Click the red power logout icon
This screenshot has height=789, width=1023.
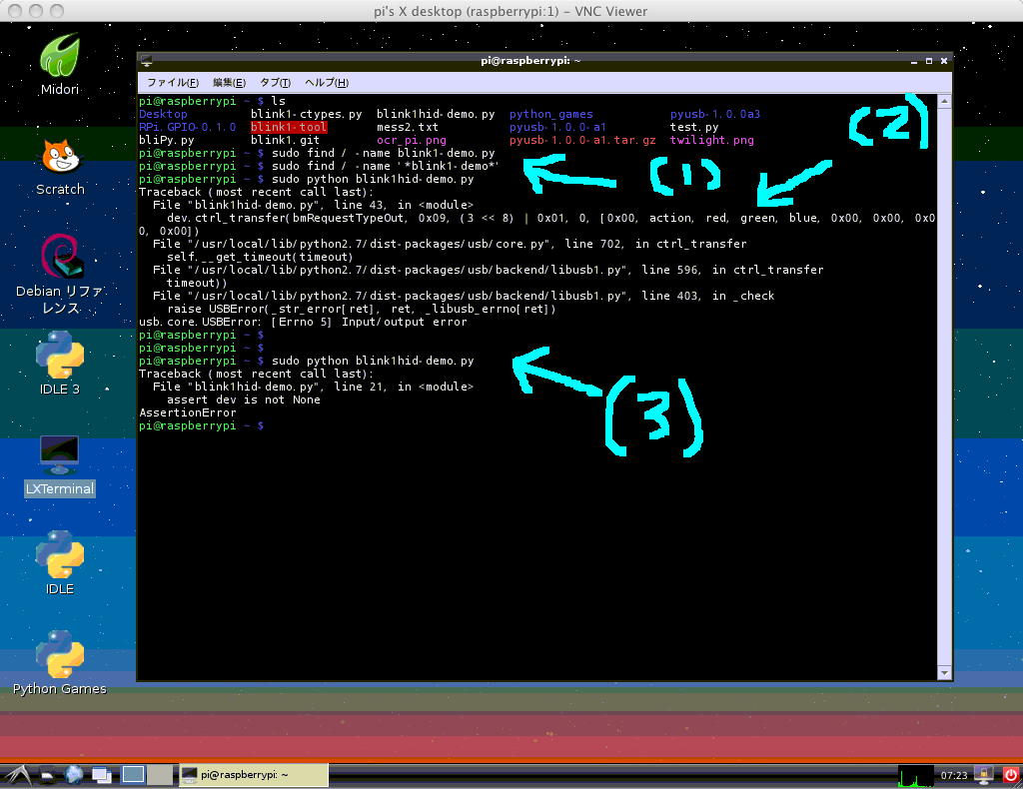click(1011, 775)
